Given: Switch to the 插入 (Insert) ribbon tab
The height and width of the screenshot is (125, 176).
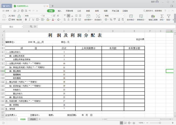Looking at the screenshot, I should (60, 11).
